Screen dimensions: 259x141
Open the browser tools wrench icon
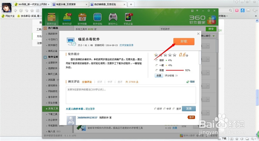(254, 10)
